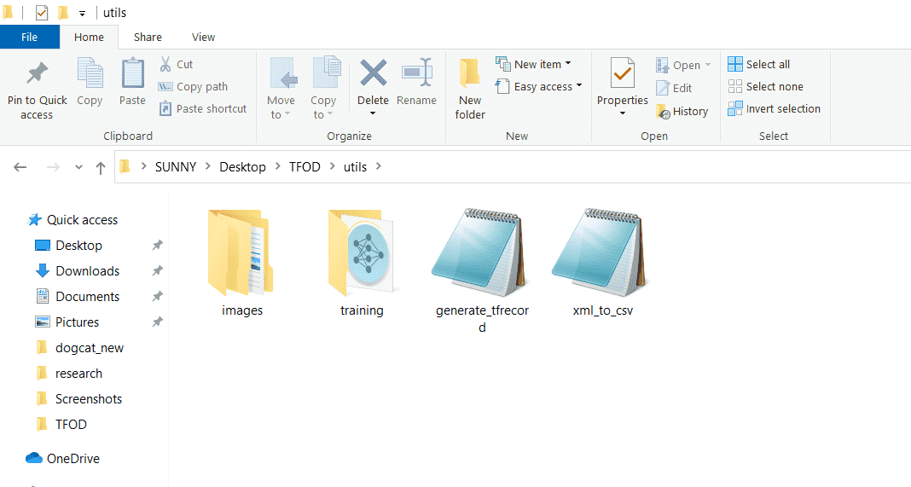Click the Rename icon
The width and height of the screenshot is (911, 487).
[416, 72]
